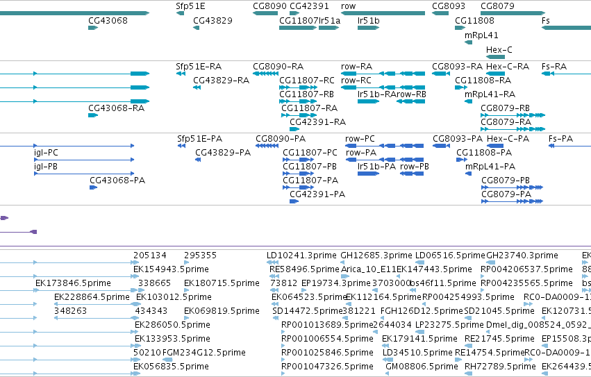Select the mRpL41-PA protein
Screen dimensions: 591x377
tap(469, 174)
